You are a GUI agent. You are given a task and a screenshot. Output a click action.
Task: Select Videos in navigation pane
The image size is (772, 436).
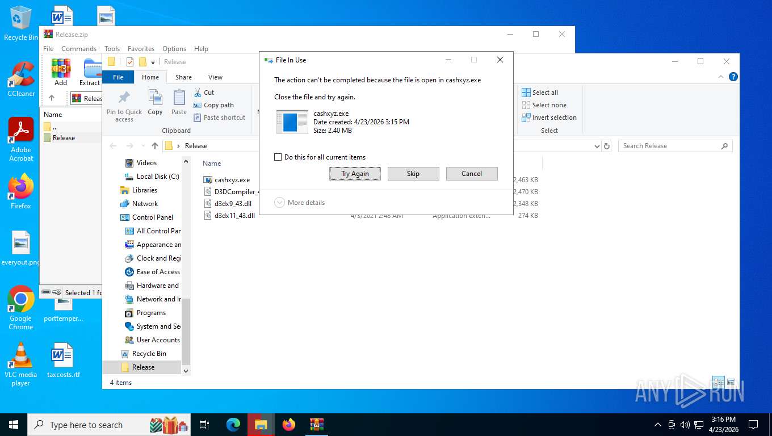[146, 163]
